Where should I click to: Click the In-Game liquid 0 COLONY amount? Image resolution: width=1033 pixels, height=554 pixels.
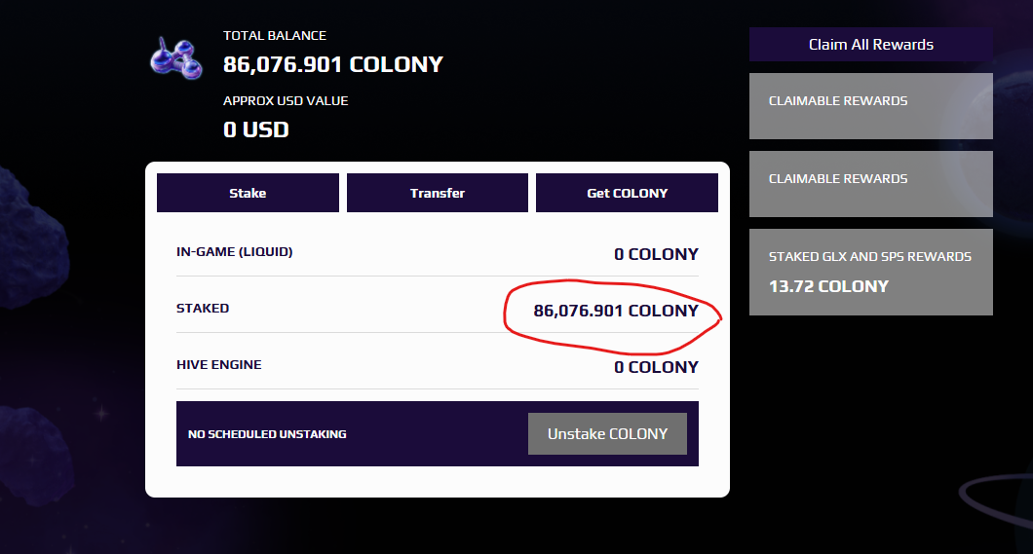(656, 254)
